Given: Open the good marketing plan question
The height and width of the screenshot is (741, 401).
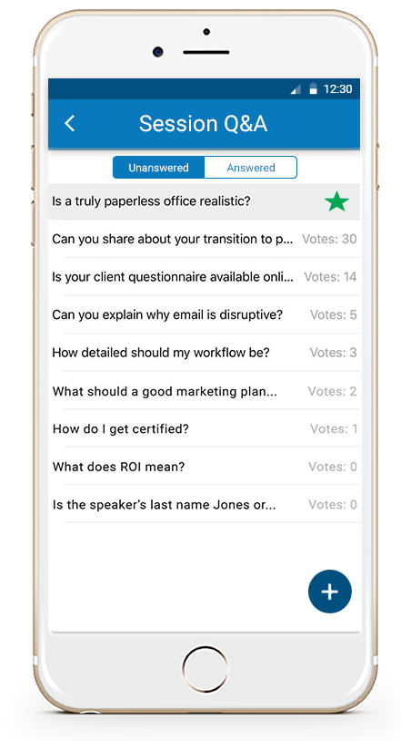Looking at the screenshot, I should point(204,391).
